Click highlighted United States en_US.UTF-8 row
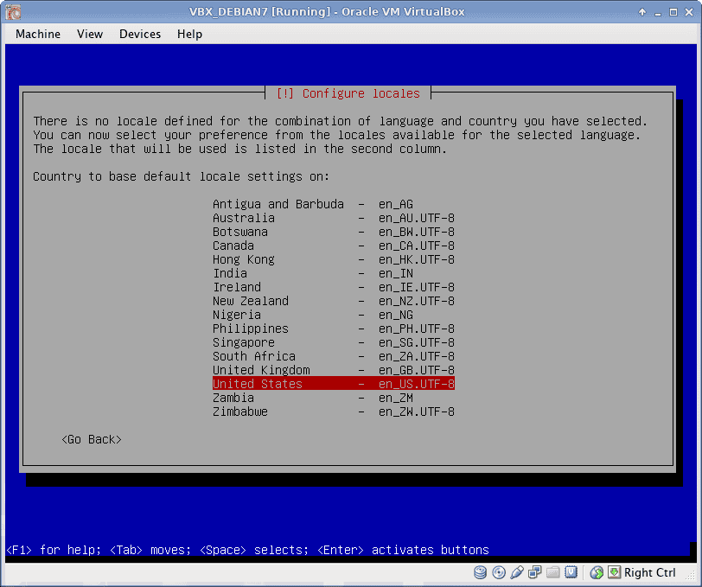This screenshot has height=587, width=702. [334, 384]
